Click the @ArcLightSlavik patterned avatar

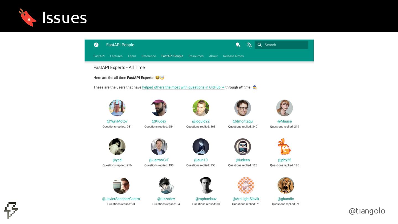pyautogui.click(x=246, y=185)
